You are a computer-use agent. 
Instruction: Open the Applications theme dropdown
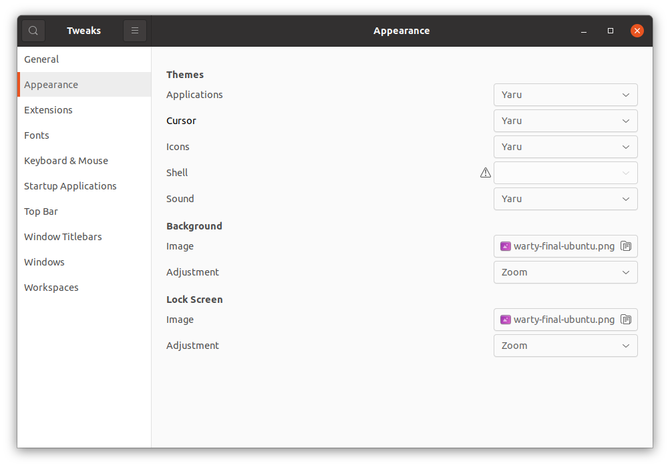566,95
